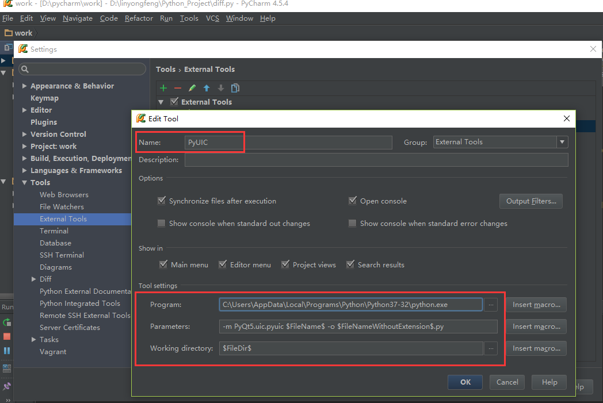Click Help in Edit Tool dialog

tap(549, 382)
